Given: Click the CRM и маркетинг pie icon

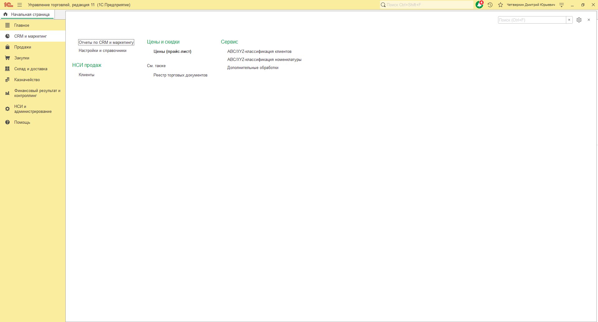Looking at the screenshot, I should click(7, 36).
